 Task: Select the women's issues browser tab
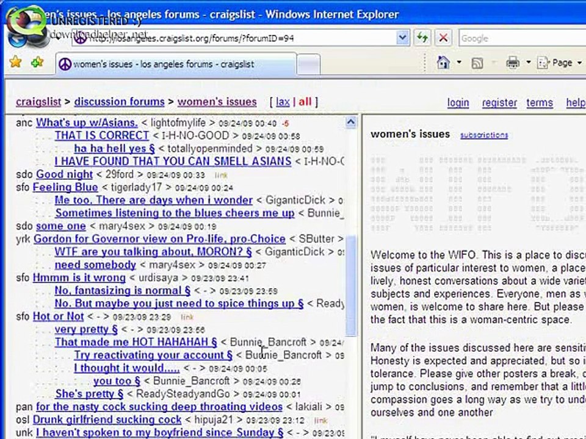pos(176,64)
